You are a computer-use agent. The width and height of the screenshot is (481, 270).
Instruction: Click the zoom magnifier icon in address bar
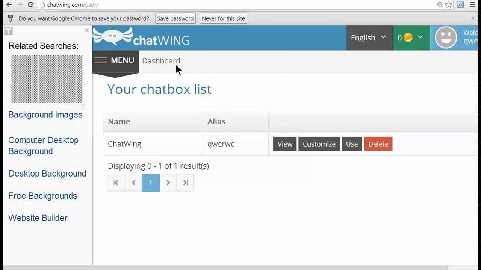click(x=440, y=5)
